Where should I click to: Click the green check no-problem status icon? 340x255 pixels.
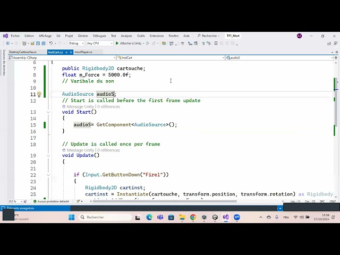(x=35, y=201)
